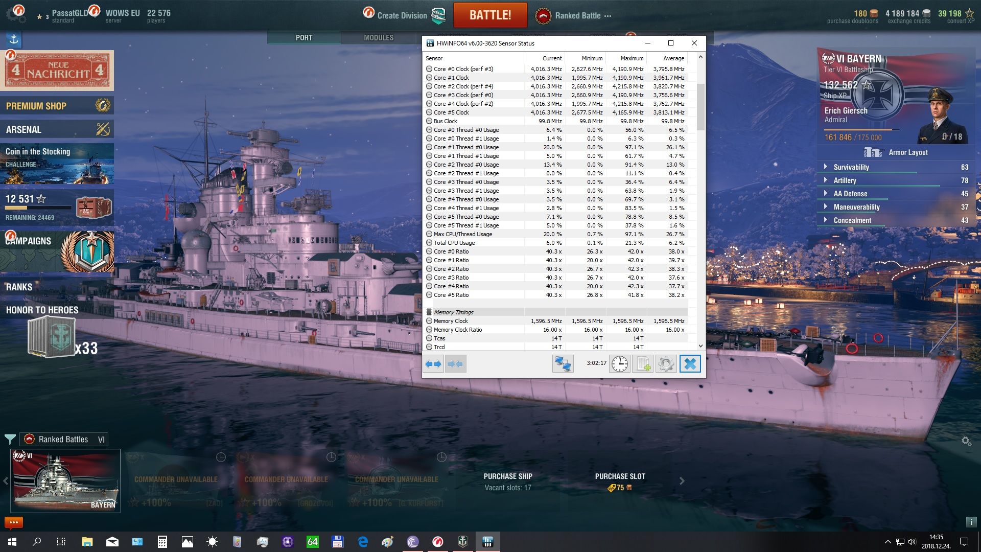Open HONOR TO HEROES menu item
This screenshot has height=552, width=981.
(x=42, y=310)
